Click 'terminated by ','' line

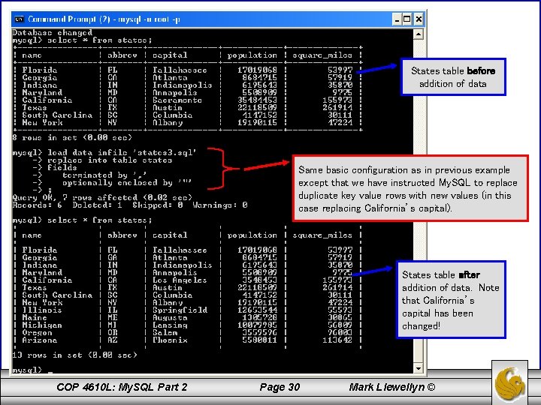(x=104, y=175)
